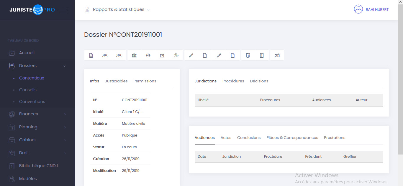Open the Pièces & Correspondances tab
This screenshot has width=403, height=186.
click(292, 138)
